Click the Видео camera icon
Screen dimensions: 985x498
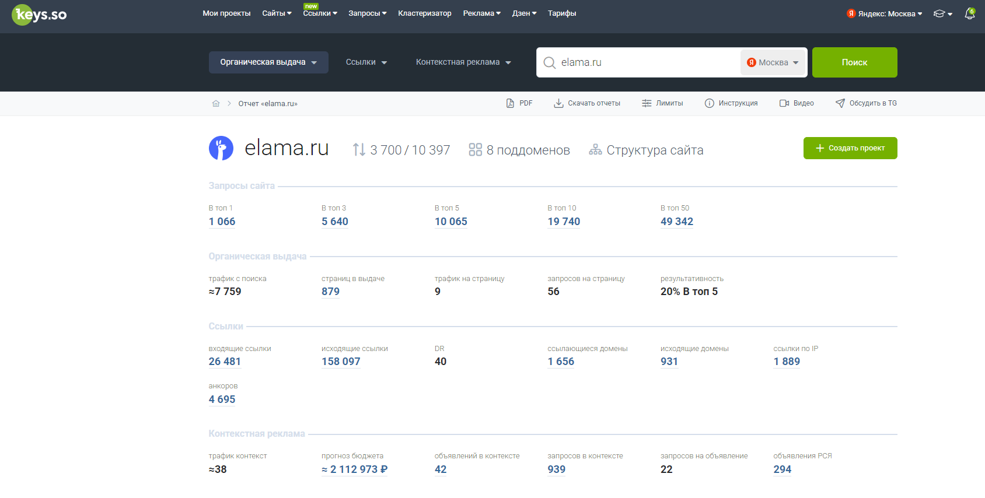click(784, 103)
